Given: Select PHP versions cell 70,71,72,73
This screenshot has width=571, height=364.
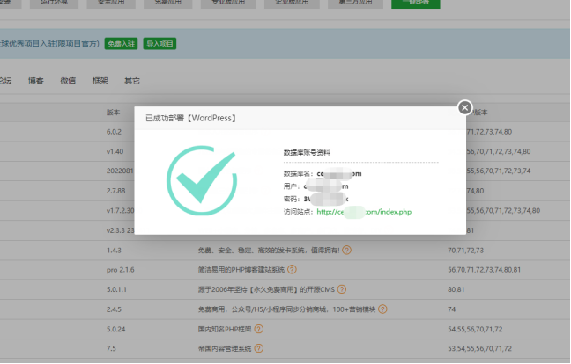Looking at the screenshot, I should point(466,251).
